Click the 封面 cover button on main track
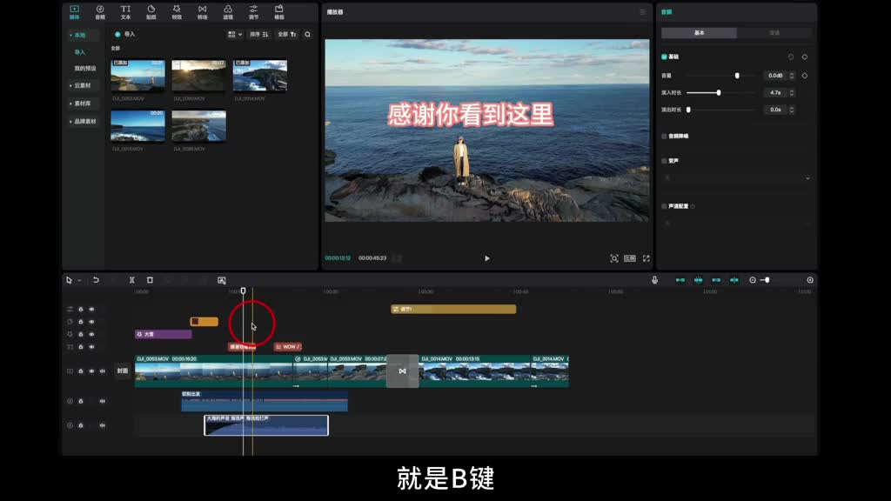This screenshot has width=891, height=501. (x=123, y=371)
